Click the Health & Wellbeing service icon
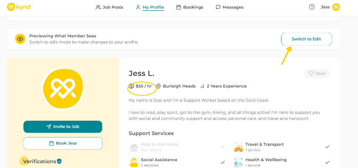This screenshot has width=358, height=168. click(239, 162)
